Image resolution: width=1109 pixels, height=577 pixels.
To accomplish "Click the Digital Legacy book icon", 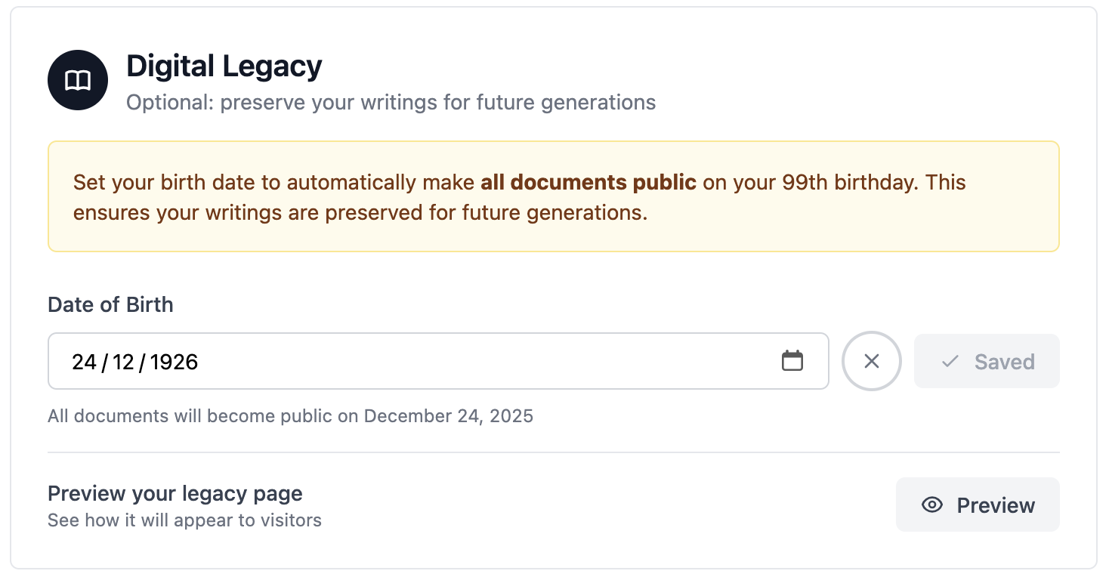I will 78,80.
